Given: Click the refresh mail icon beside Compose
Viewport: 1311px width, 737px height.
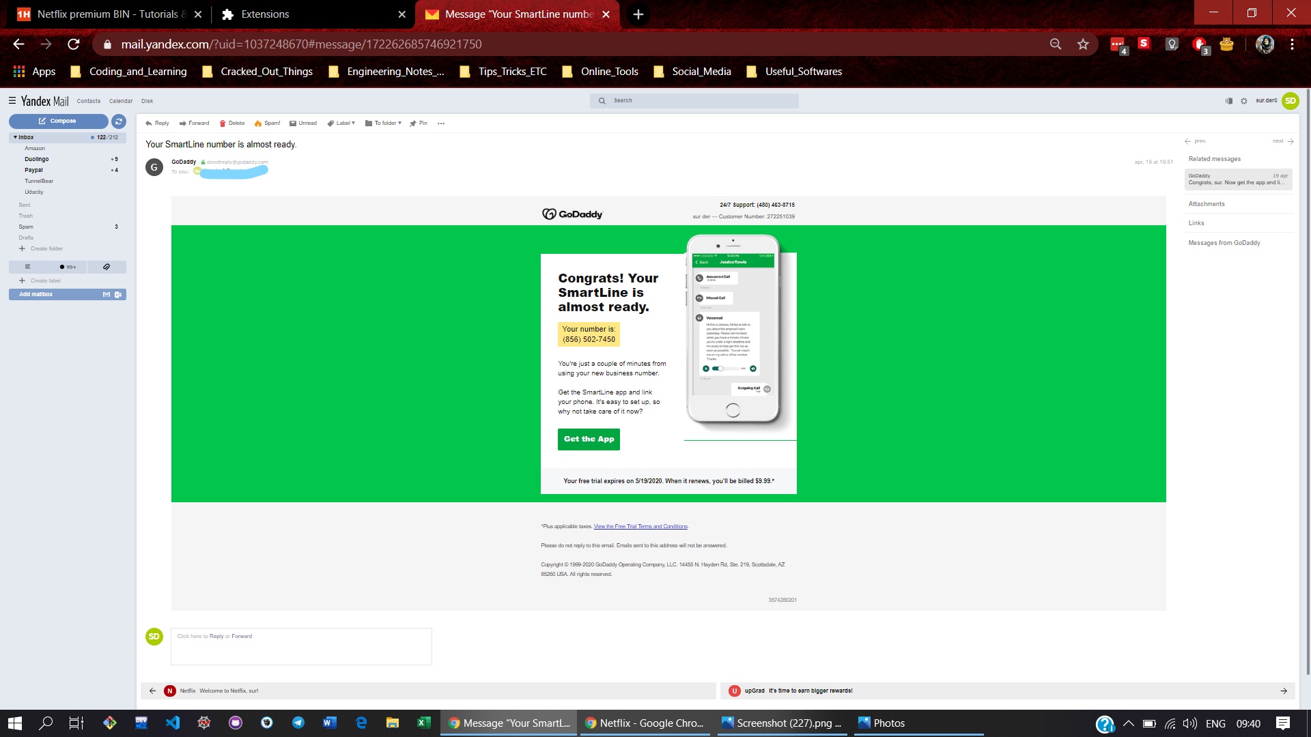Looking at the screenshot, I should pos(119,121).
